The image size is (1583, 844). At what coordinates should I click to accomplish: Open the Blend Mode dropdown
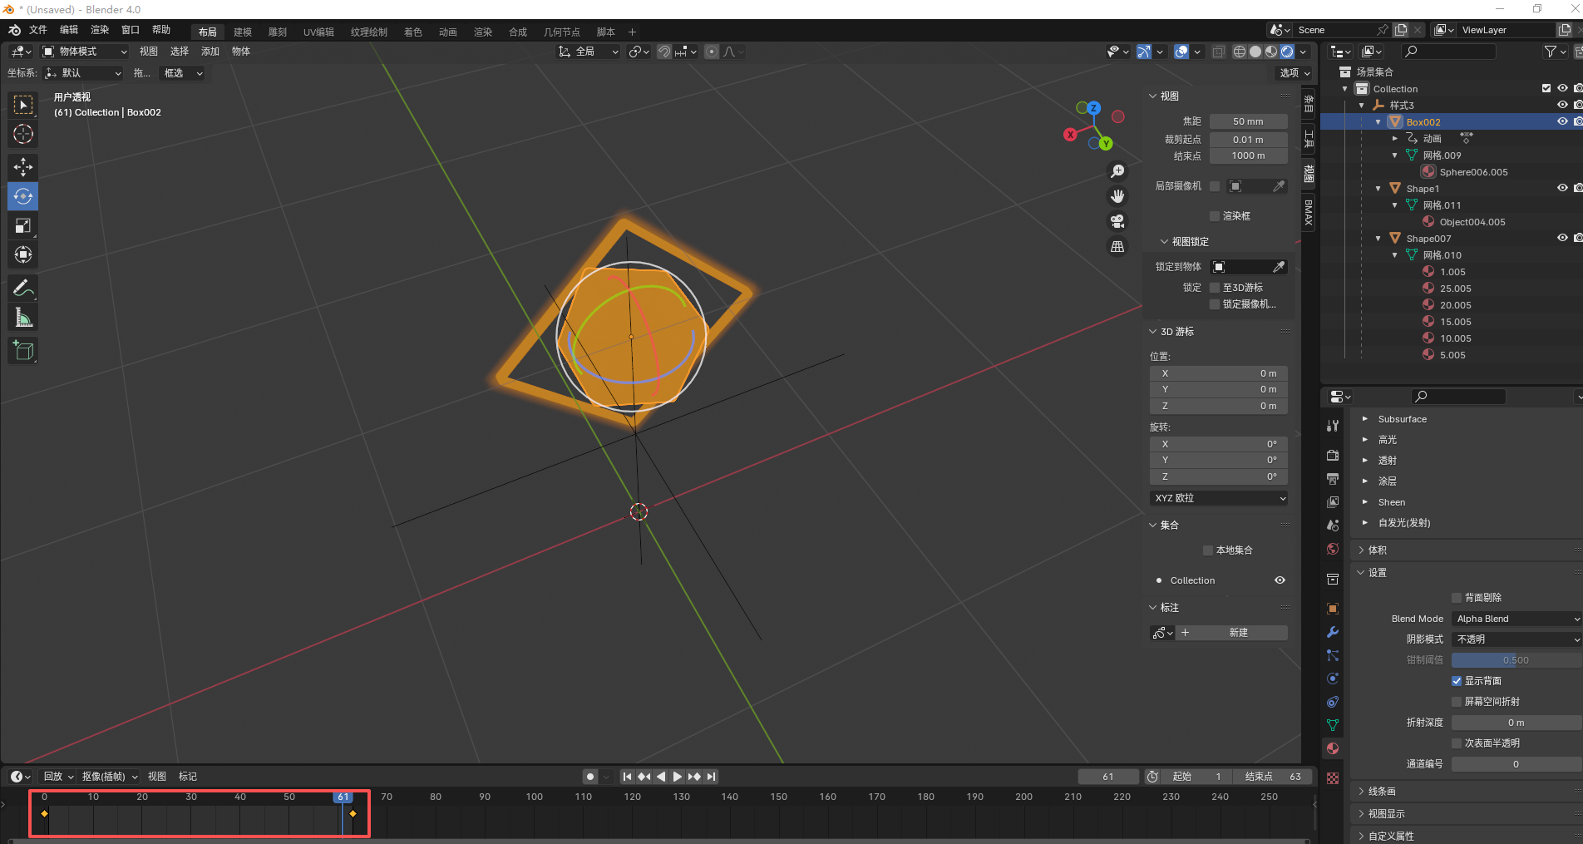point(1516,619)
